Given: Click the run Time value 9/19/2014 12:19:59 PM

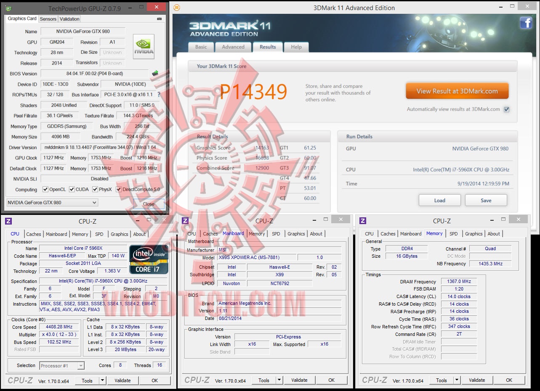Looking at the screenshot, I should pyautogui.click(x=483, y=184).
